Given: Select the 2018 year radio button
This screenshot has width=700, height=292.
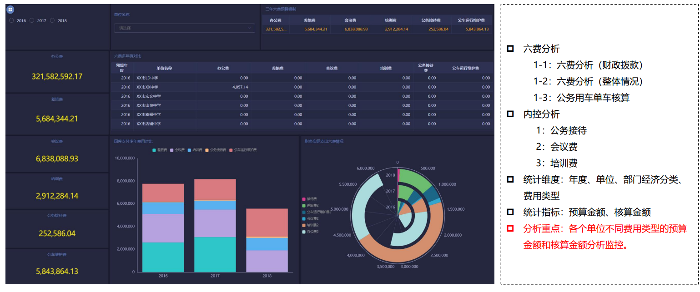Looking at the screenshot, I should [52, 20].
